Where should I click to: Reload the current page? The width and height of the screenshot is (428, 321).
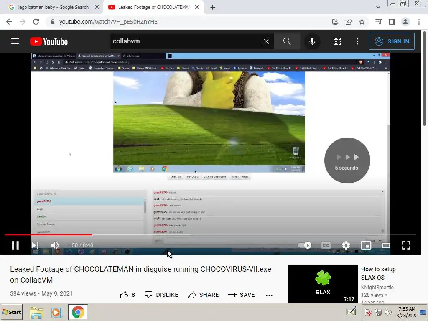pyautogui.click(x=36, y=22)
